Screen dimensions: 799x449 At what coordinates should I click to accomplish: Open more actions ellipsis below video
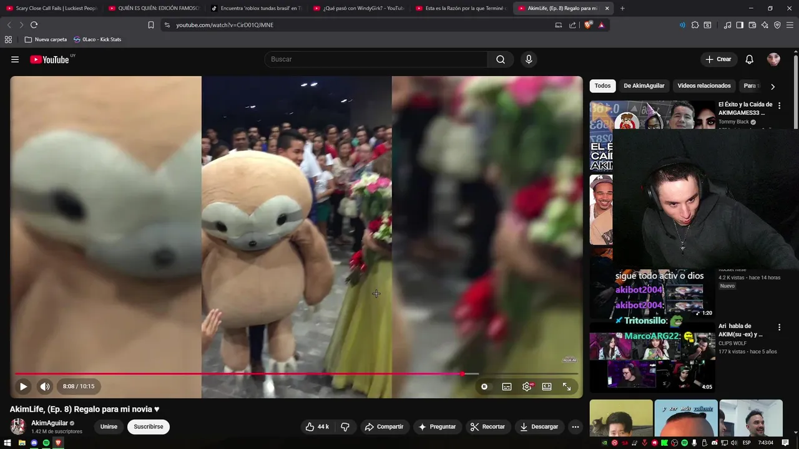pos(576,427)
